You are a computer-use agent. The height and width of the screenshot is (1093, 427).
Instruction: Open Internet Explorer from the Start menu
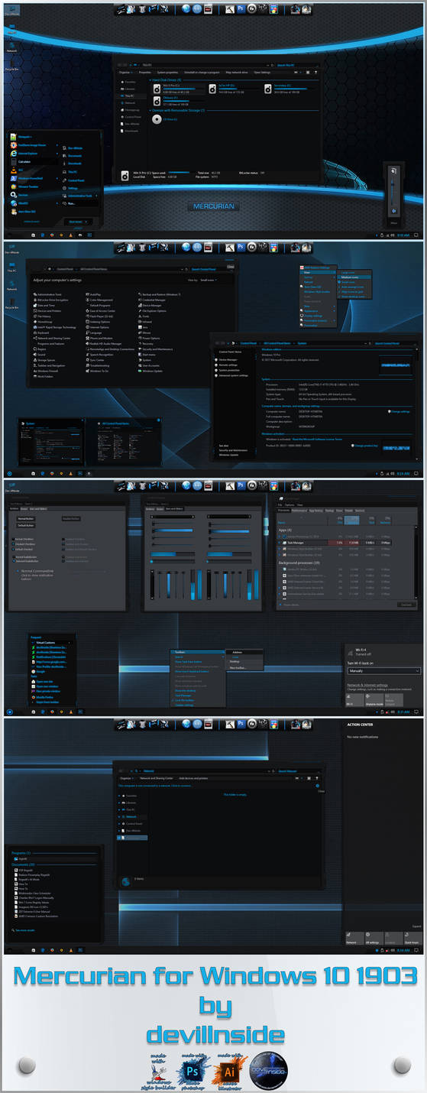(28, 153)
